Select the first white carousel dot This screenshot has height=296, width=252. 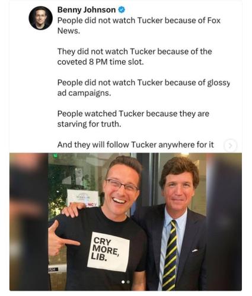pyautogui.click(x=123, y=282)
